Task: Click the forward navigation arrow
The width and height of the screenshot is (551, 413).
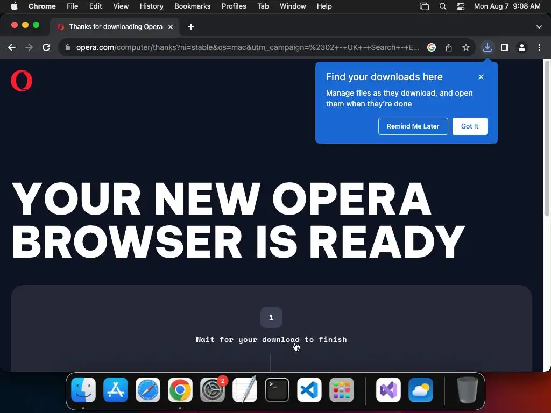Action: [x=29, y=47]
